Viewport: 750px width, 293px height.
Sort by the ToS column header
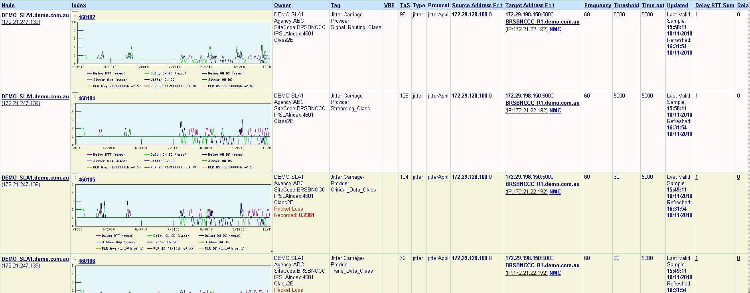[x=405, y=5]
